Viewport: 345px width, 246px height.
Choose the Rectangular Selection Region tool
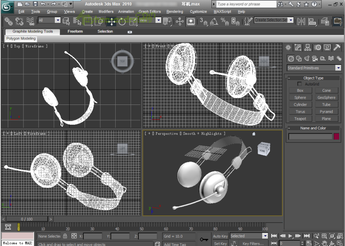88,21
